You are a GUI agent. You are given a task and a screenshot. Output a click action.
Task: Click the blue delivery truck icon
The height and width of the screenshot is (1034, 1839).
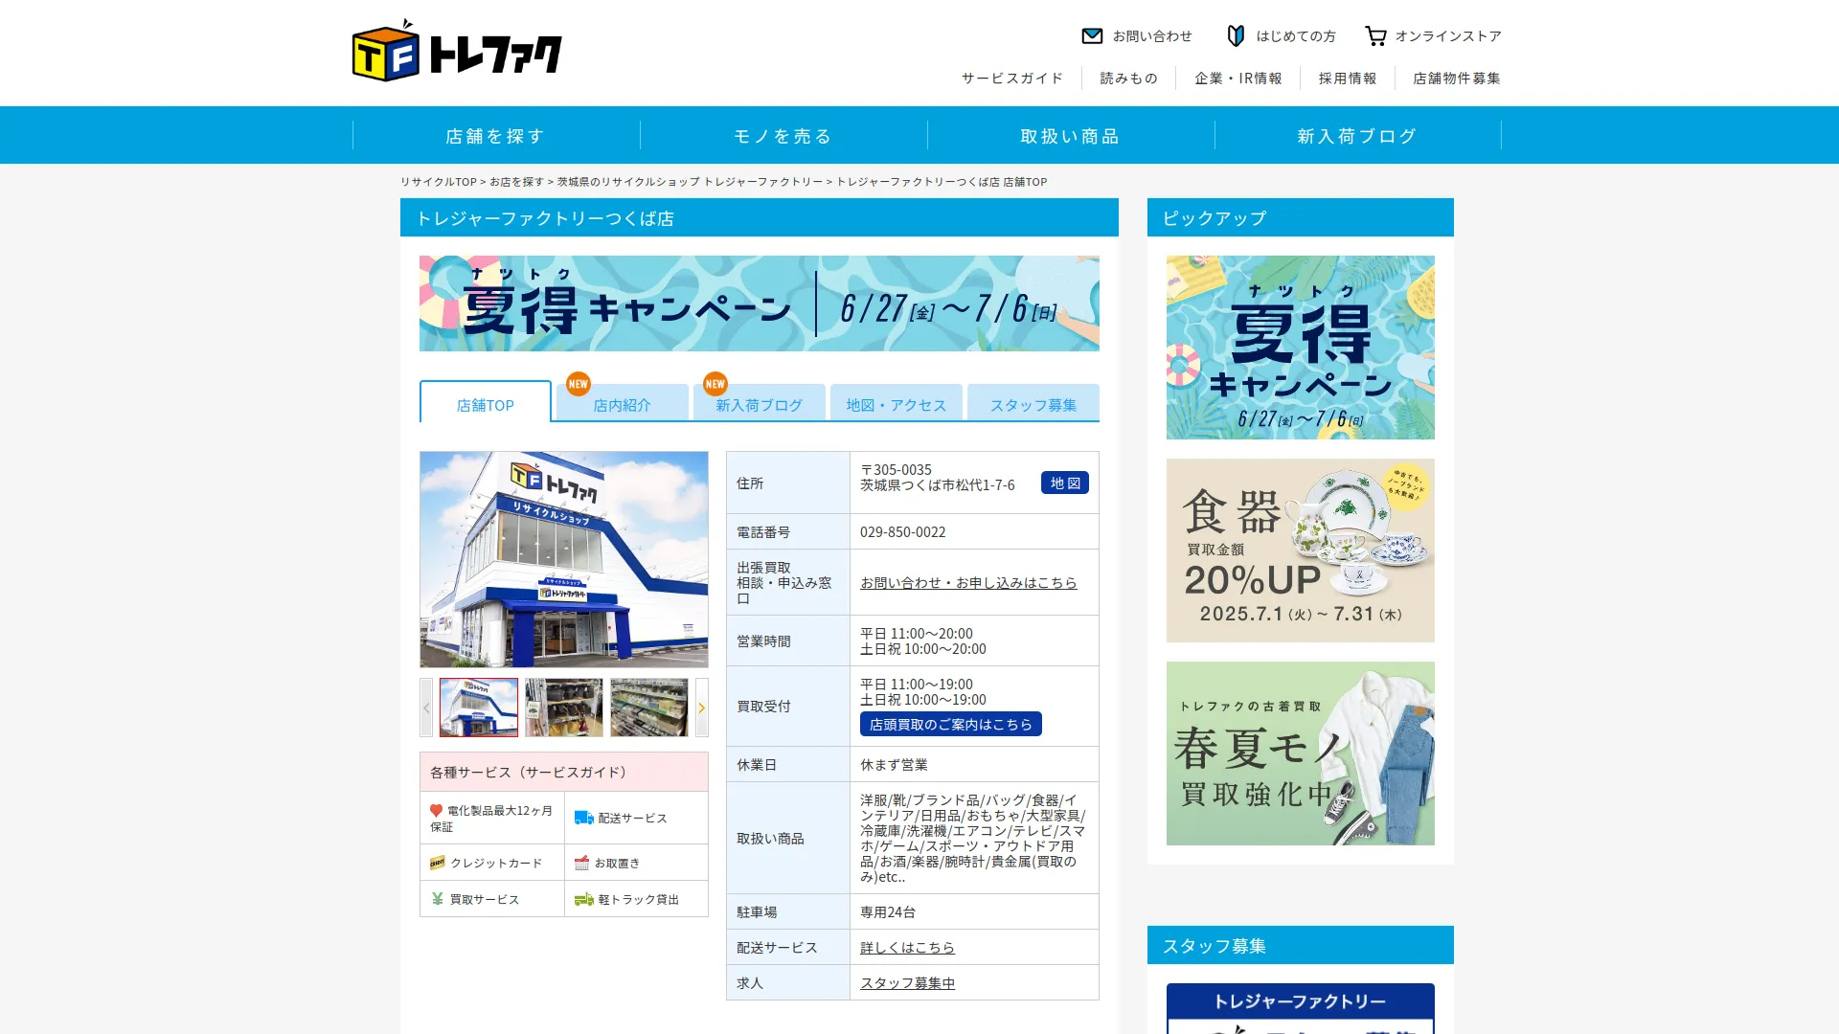pos(583,818)
